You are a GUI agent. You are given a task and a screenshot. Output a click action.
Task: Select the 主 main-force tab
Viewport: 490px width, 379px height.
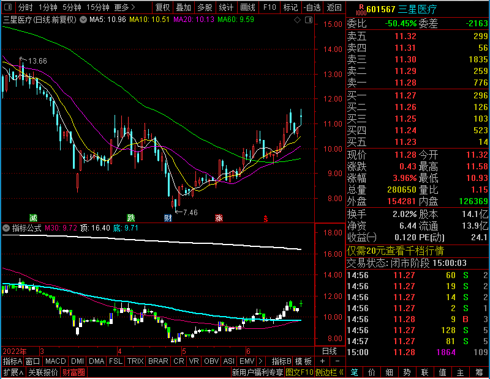click(x=461, y=372)
